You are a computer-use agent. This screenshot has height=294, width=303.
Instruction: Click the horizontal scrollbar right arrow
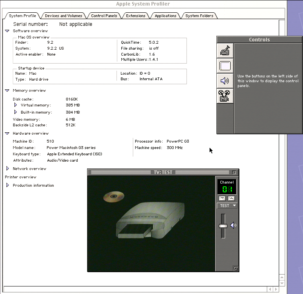(x=276, y=289)
